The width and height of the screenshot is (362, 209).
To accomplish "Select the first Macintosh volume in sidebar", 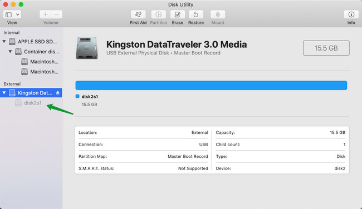I will tap(31, 62).
